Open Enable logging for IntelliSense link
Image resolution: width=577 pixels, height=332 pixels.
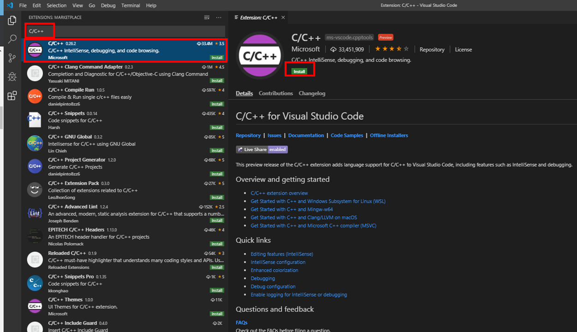(299, 295)
